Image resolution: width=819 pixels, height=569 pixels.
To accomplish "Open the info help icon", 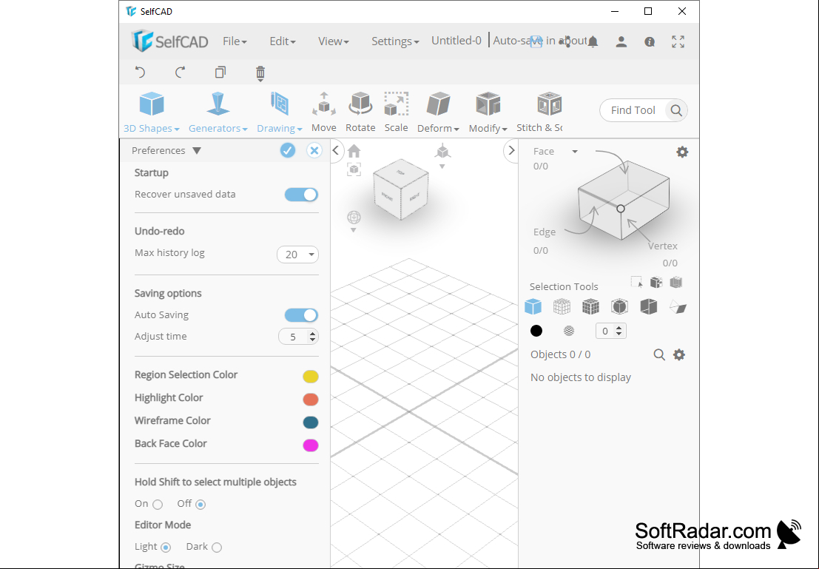I will pyautogui.click(x=650, y=41).
